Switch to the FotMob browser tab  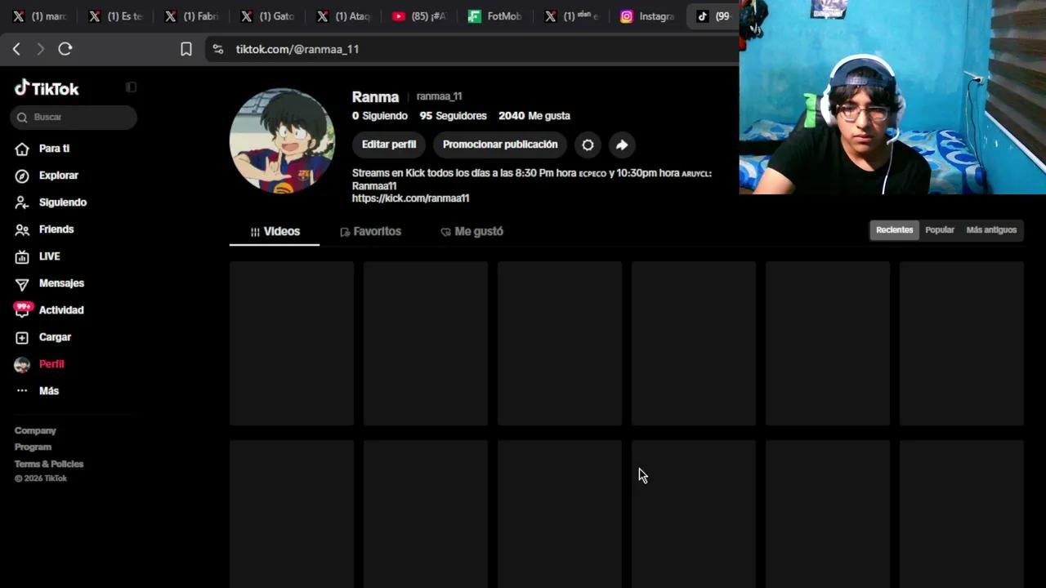tap(494, 16)
